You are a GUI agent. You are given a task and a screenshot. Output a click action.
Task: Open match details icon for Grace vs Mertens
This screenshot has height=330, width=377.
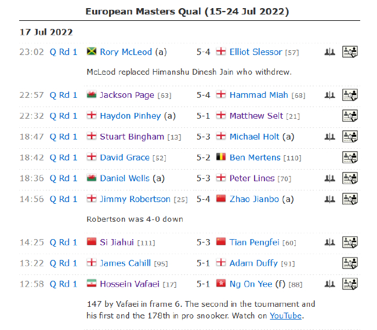tap(350, 157)
